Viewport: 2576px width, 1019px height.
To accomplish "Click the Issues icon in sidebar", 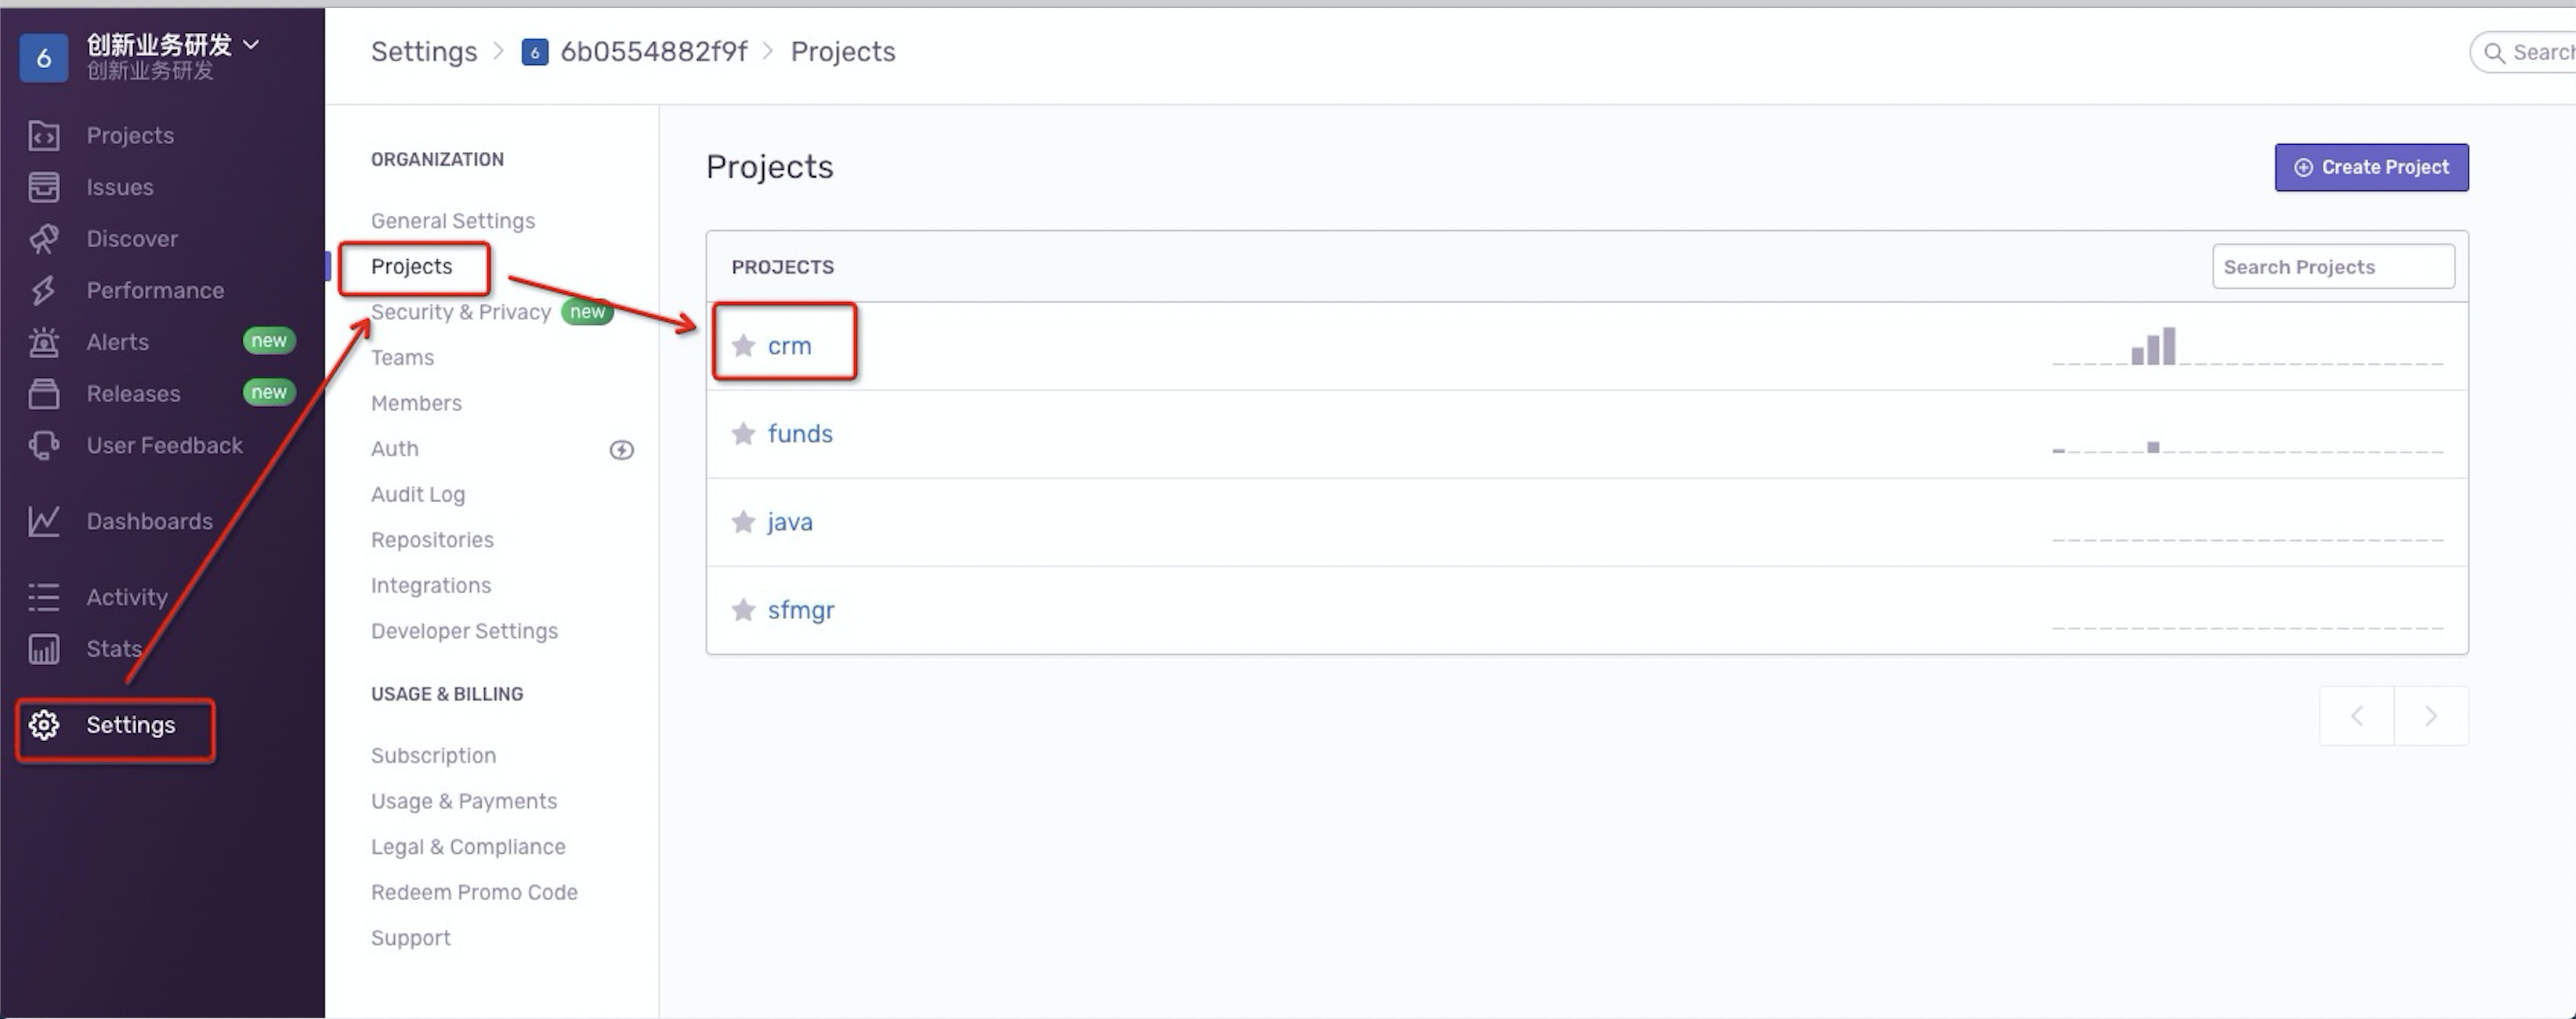I will tap(43, 187).
